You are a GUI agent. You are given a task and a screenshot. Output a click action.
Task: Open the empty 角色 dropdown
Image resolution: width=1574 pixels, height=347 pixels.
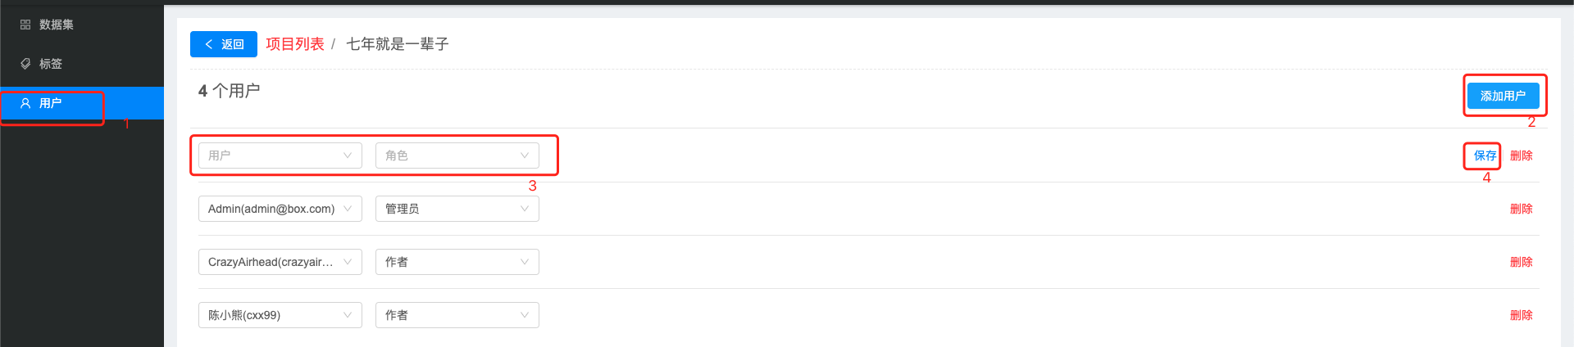click(x=457, y=155)
